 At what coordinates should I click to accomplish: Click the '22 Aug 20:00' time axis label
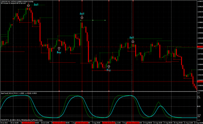tap(198, 123)
